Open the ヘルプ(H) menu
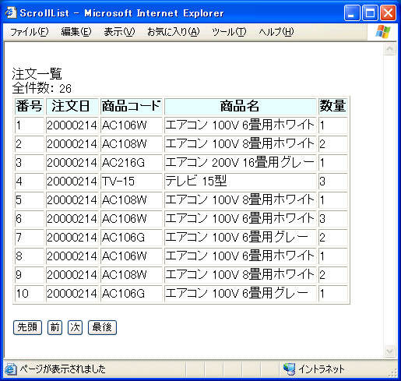 [x=276, y=32]
